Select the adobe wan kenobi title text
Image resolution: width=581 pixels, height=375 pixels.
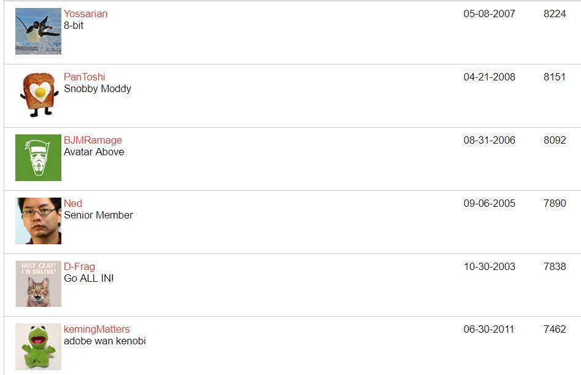tap(105, 341)
